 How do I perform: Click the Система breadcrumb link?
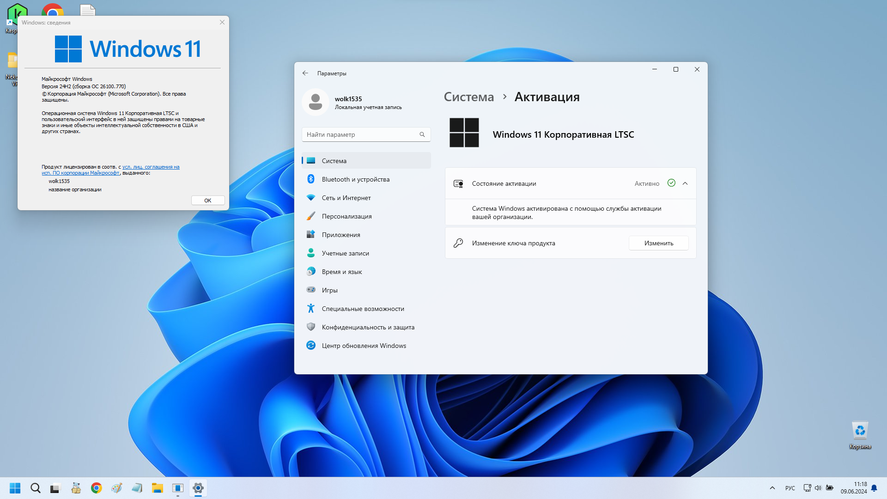coord(468,97)
